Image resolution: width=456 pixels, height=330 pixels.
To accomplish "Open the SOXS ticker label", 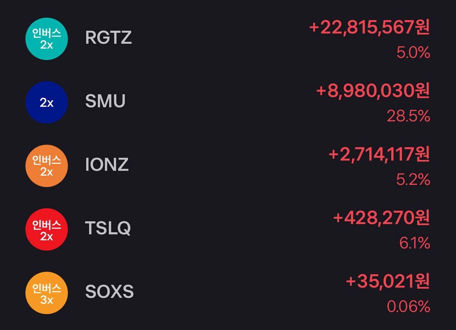I will tap(109, 292).
